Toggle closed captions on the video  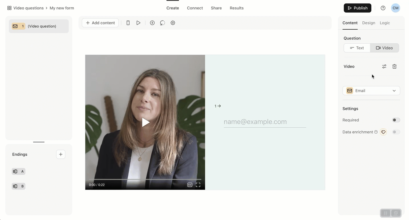coord(190,185)
